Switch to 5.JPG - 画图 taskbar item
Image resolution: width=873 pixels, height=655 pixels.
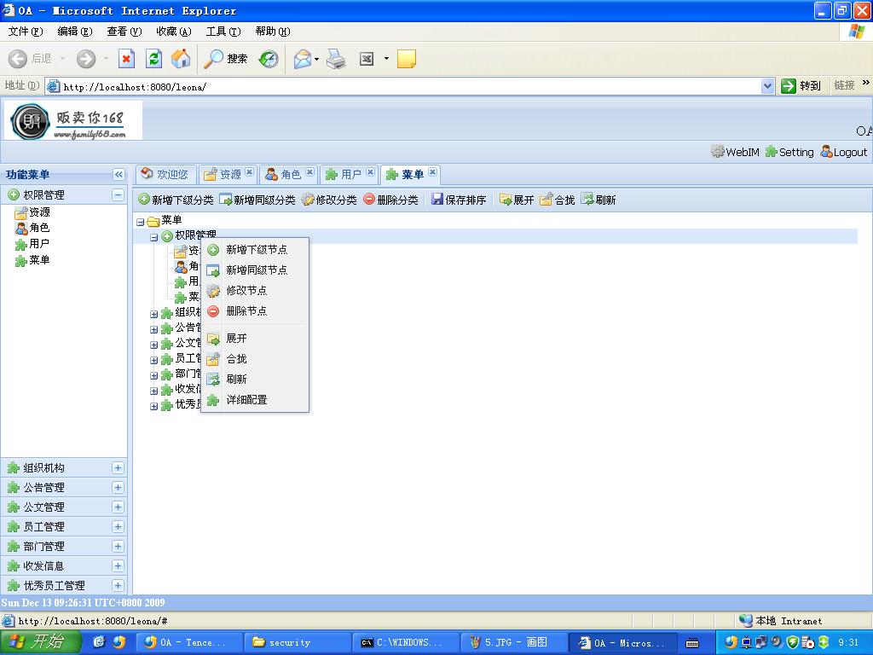coord(515,643)
